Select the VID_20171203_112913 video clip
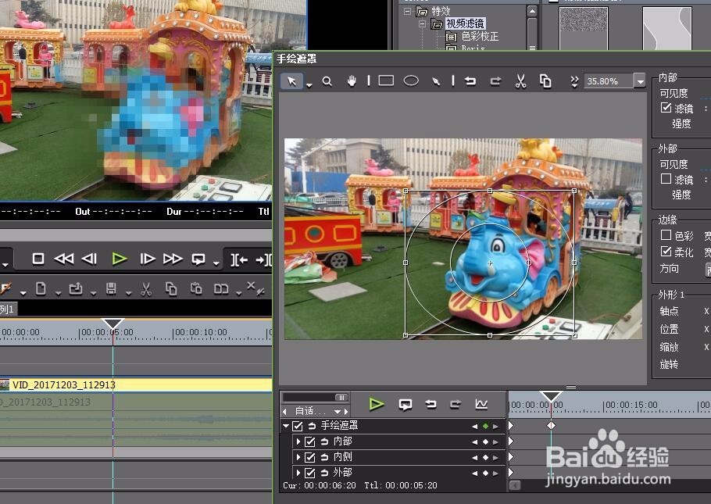The image size is (711, 504). [136, 384]
